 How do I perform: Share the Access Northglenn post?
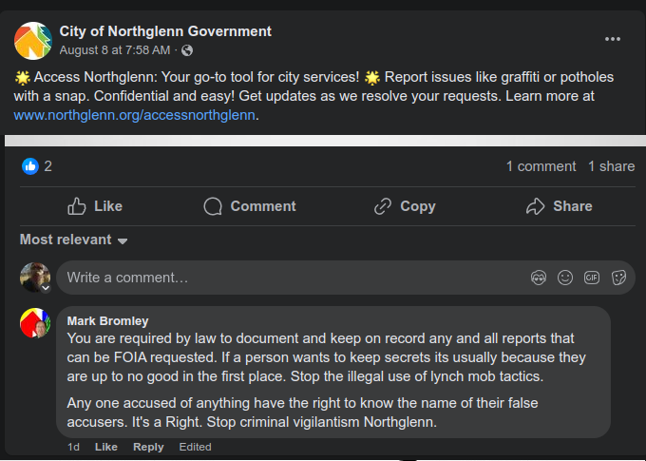560,206
